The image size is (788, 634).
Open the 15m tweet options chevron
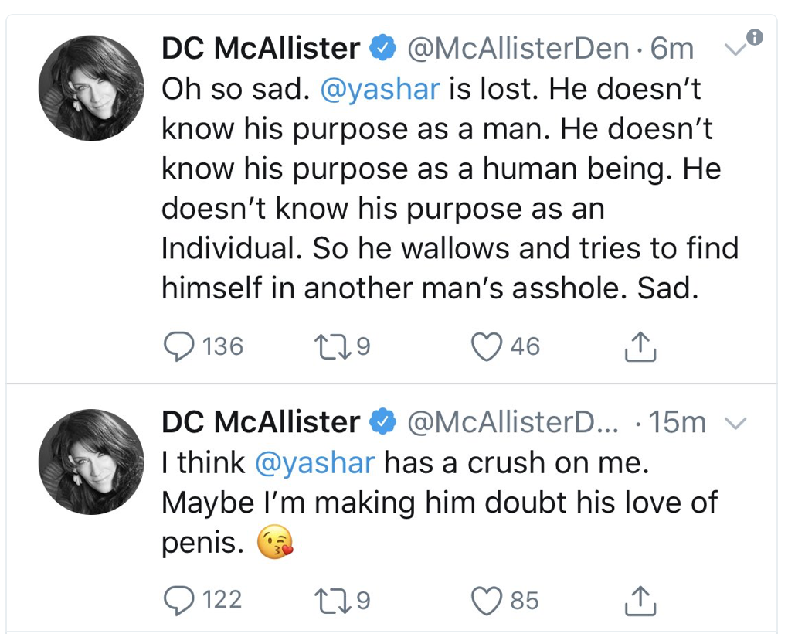pyautogui.click(x=737, y=423)
